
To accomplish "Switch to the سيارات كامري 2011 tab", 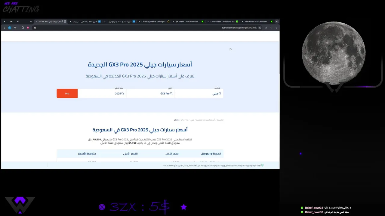I will point(120,22).
